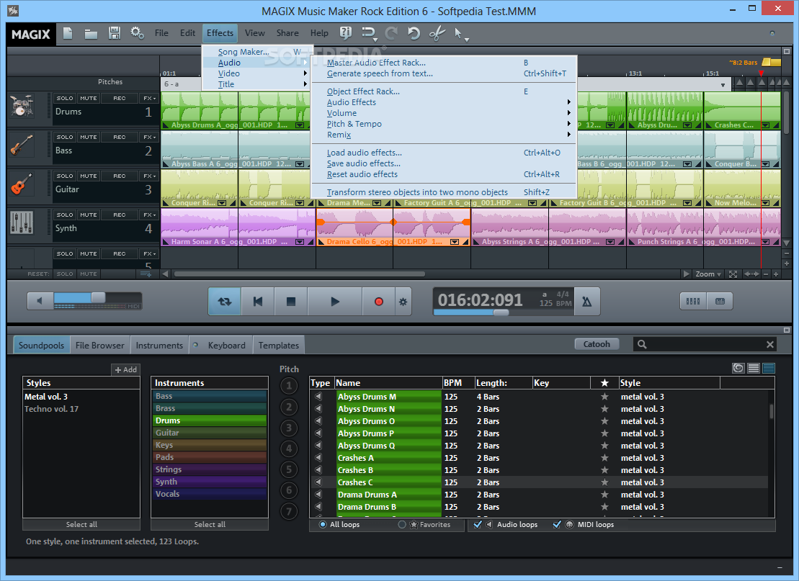Expand the Volume submenu
The image size is (799, 581).
[443, 113]
